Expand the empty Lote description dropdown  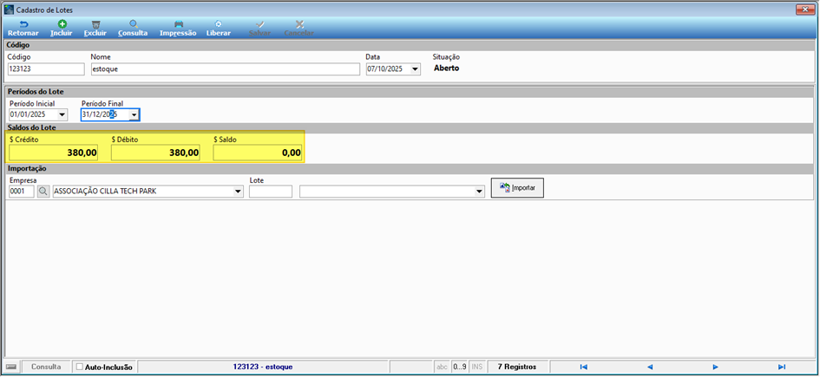click(x=479, y=192)
